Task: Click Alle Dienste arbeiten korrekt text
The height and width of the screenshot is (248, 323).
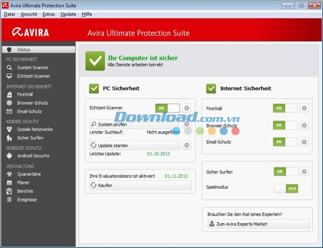Action: 135,65
